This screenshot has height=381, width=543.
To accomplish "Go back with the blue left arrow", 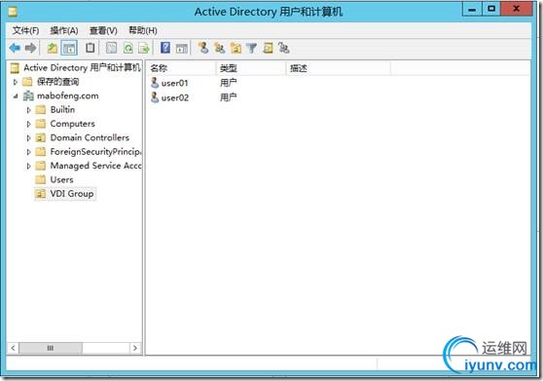I will point(15,48).
